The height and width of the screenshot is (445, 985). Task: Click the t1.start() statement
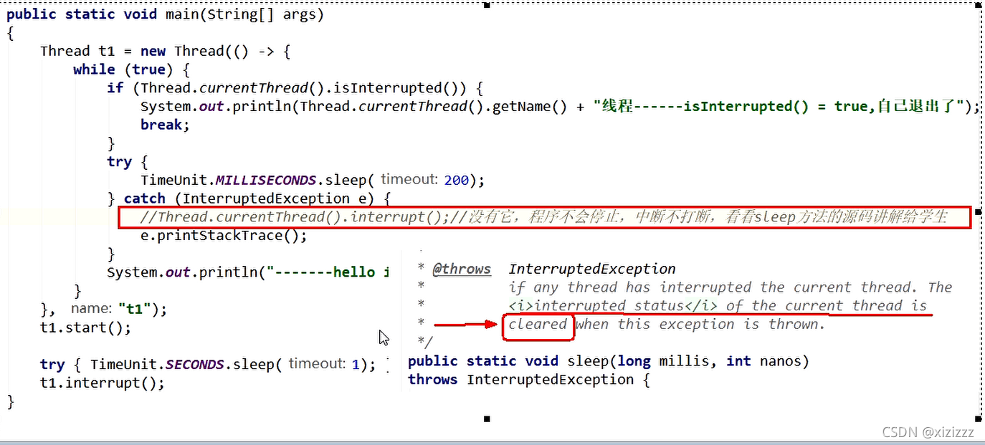click(x=86, y=327)
